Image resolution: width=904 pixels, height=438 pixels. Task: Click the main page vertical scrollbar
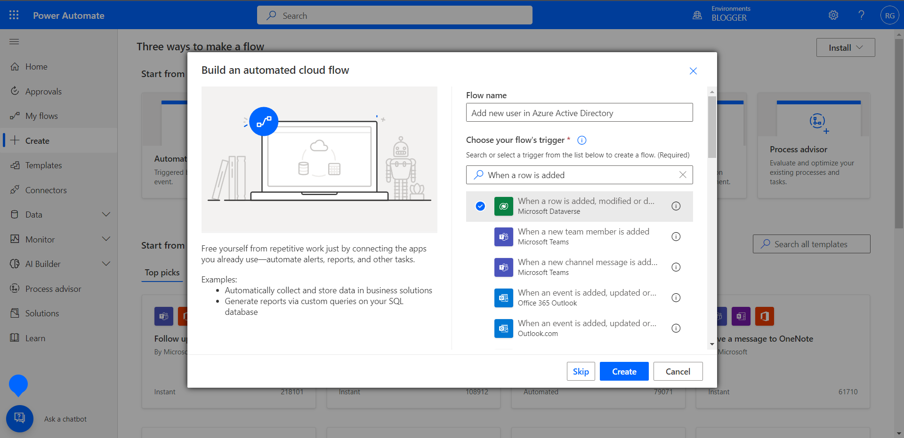899,134
